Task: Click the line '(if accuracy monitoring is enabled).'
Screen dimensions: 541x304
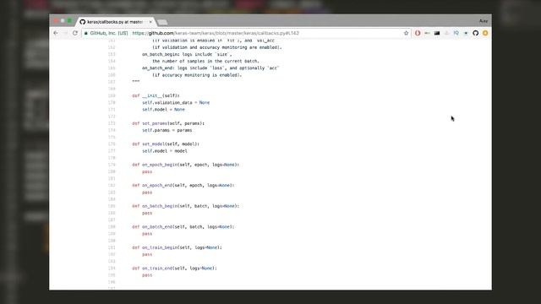Action: tap(197, 75)
